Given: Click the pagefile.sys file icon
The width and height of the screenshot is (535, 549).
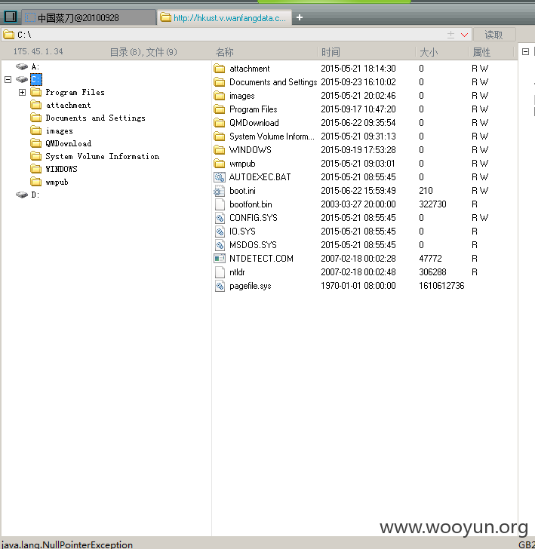Looking at the screenshot, I should coord(220,286).
